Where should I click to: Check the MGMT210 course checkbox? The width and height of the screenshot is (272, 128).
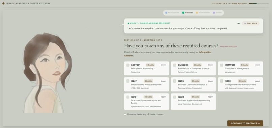221,65
